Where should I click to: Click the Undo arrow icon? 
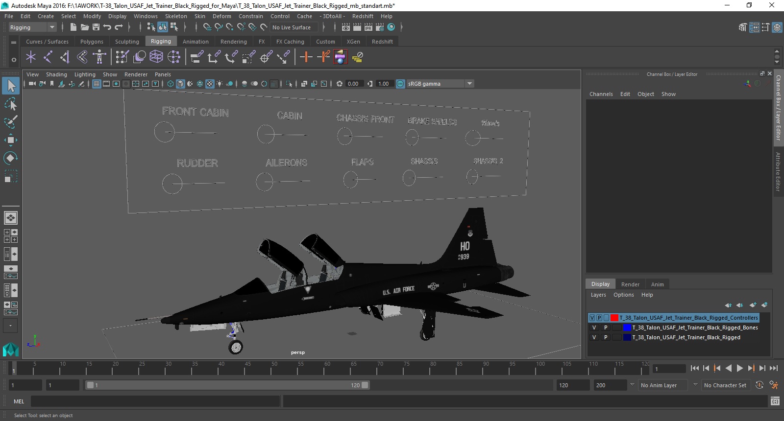coord(107,27)
